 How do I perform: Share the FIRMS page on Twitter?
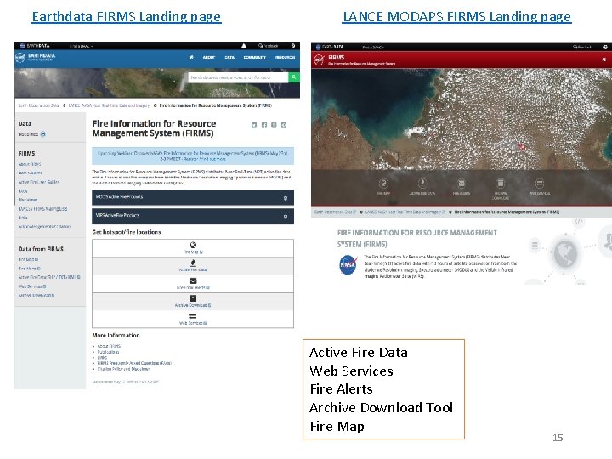tap(254, 125)
